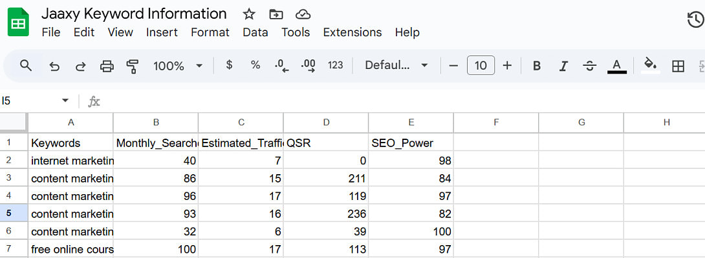Screen dimensions: 705x258
Task: Select cell with internet marketin keyword
Action: coord(70,161)
